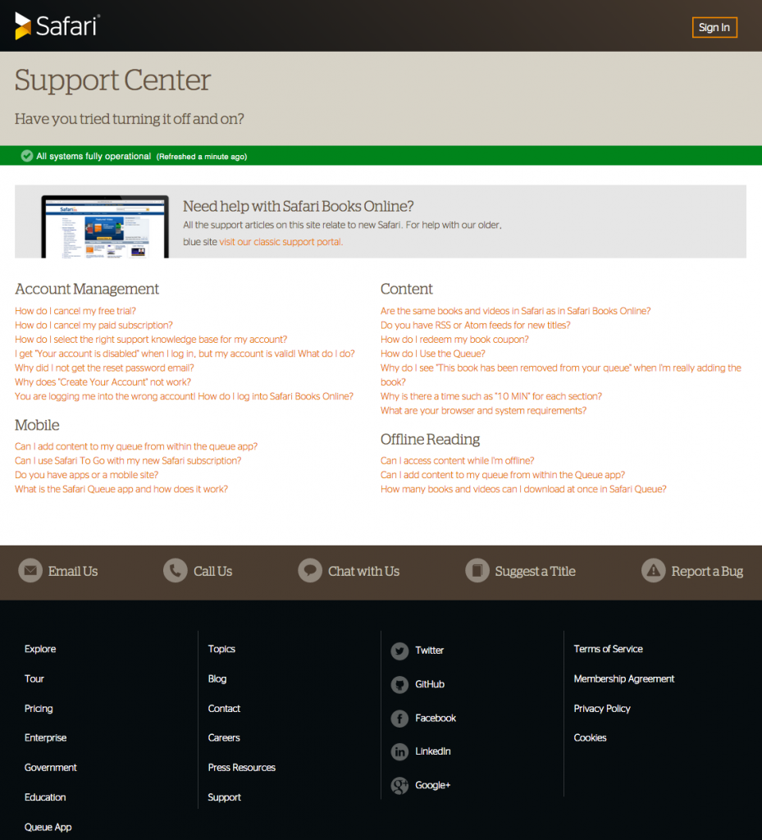The height and width of the screenshot is (840, 762).
Task: Go to Tour in the footer
Action: (x=34, y=678)
